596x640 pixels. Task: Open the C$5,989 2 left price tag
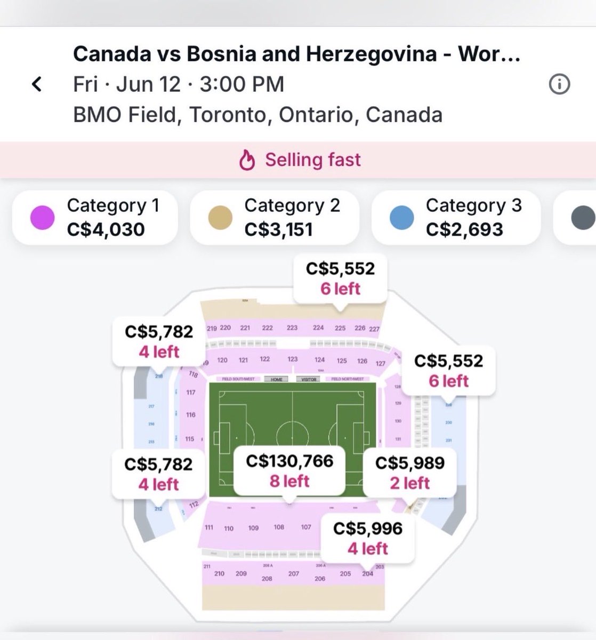pos(409,473)
